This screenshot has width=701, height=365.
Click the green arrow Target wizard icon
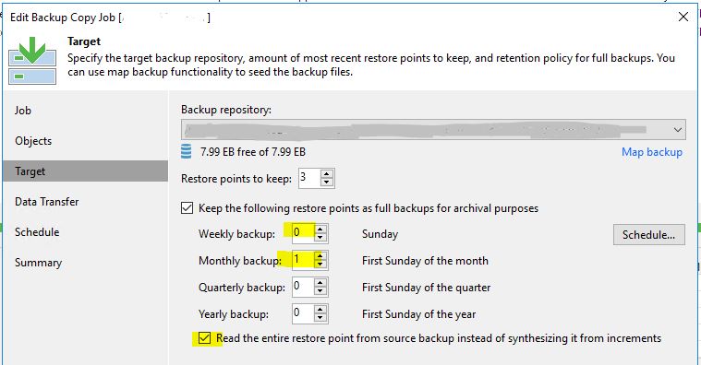[x=32, y=61]
